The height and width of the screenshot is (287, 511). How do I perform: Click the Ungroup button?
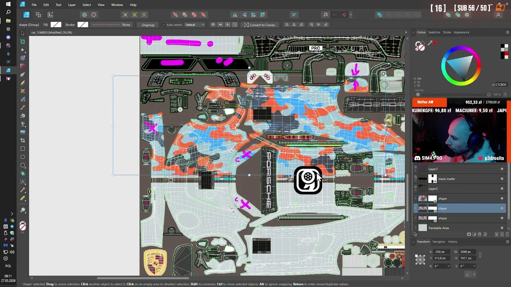[x=148, y=25]
